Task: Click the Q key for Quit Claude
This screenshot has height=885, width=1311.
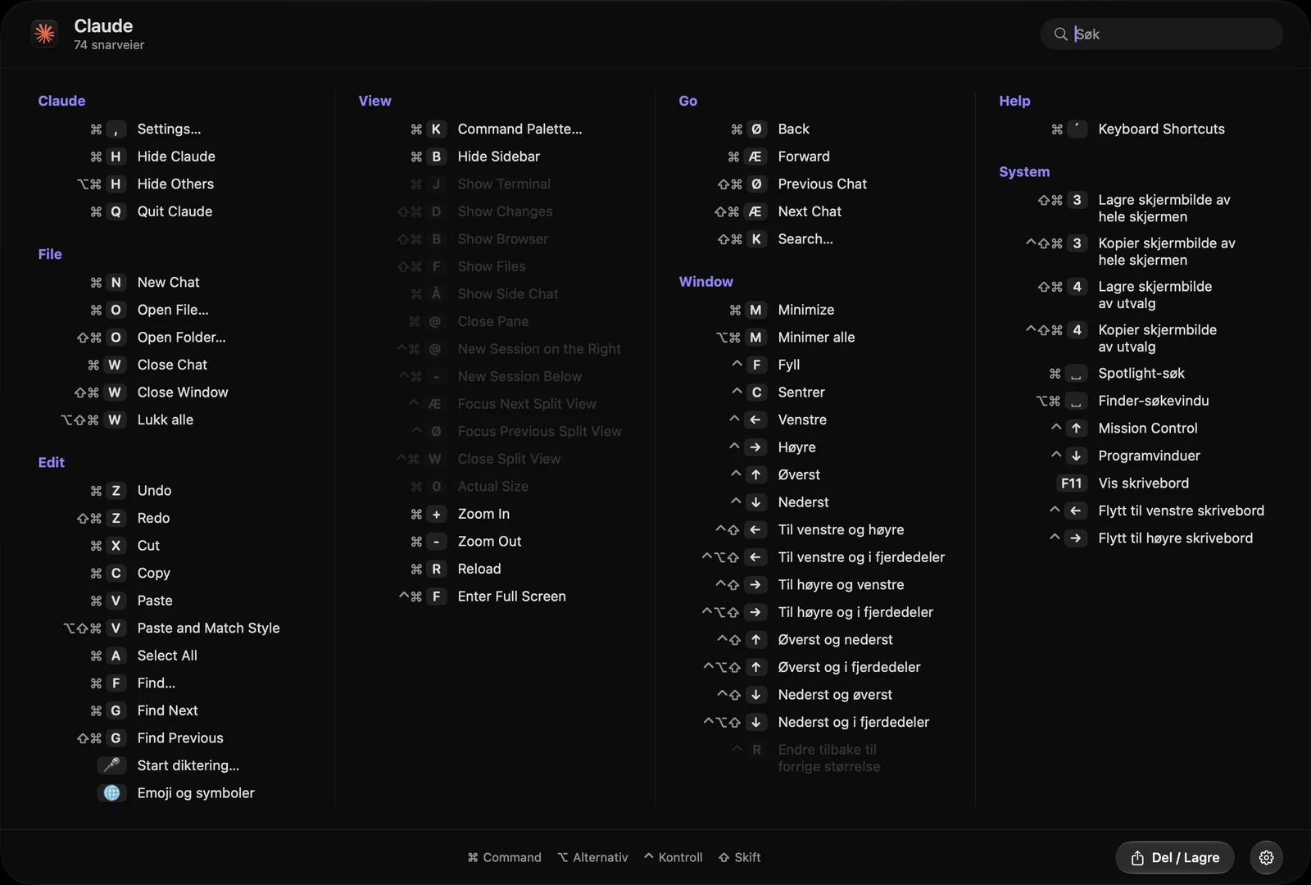Action: tap(116, 211)
